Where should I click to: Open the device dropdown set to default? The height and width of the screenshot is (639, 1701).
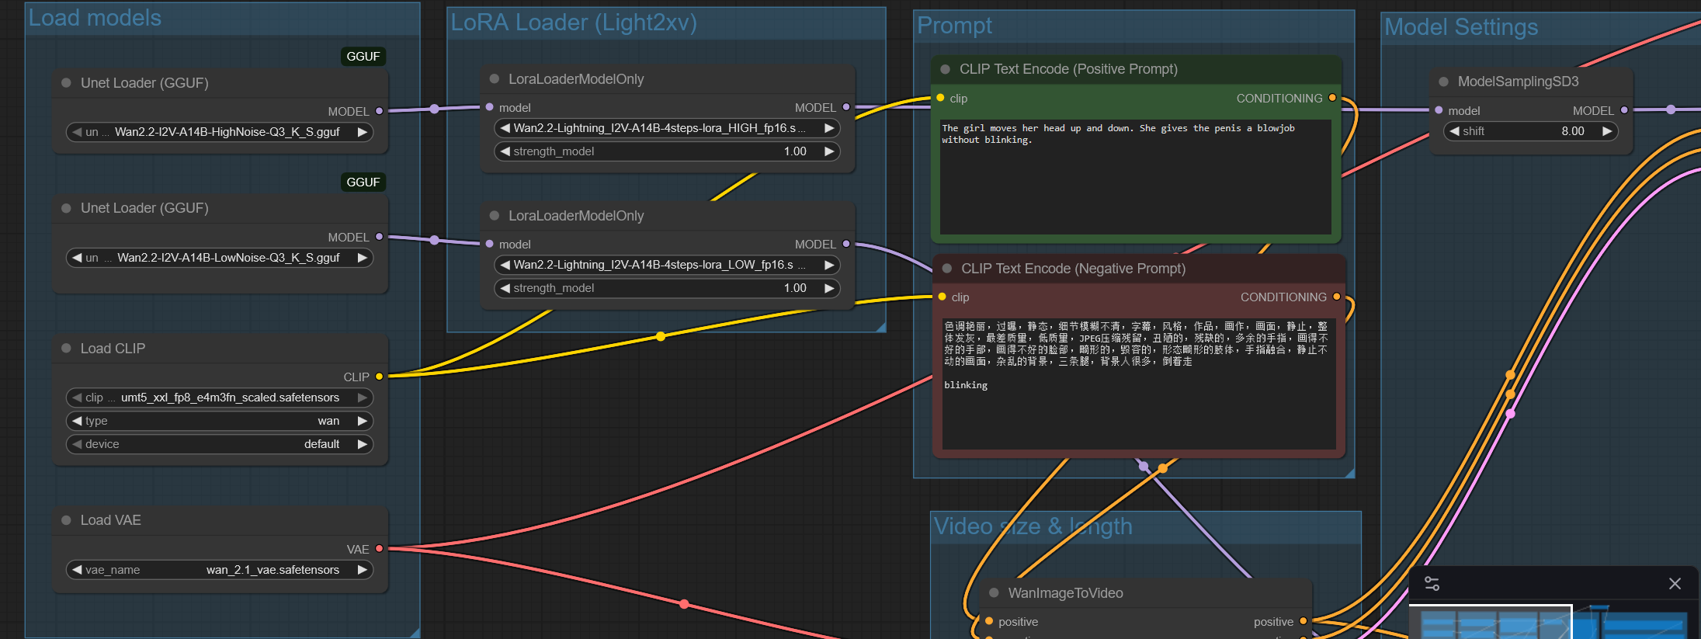(x=220, y=444)
